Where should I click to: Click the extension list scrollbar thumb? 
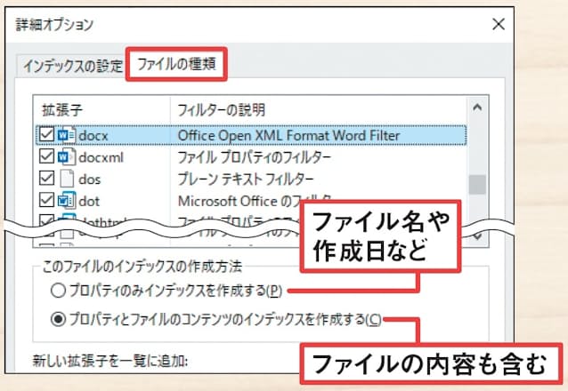[477, 185]
